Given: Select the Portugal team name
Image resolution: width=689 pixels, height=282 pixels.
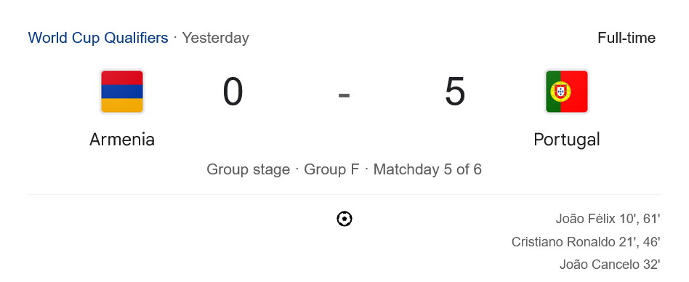Looking at the screenshot, I should pos(566,140).
